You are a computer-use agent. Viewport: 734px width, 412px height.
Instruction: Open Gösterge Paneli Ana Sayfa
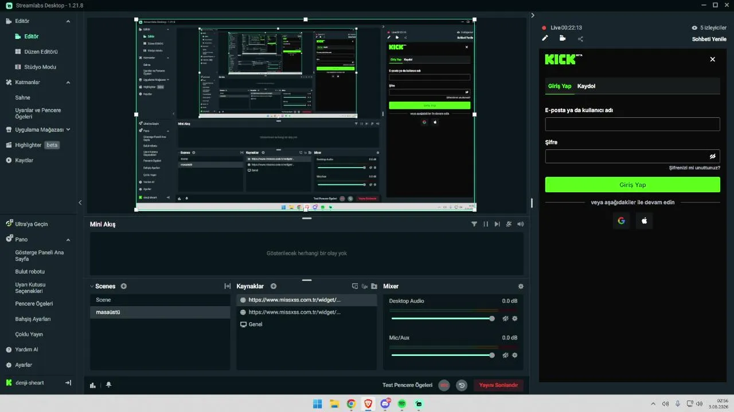tap(39, 255)
